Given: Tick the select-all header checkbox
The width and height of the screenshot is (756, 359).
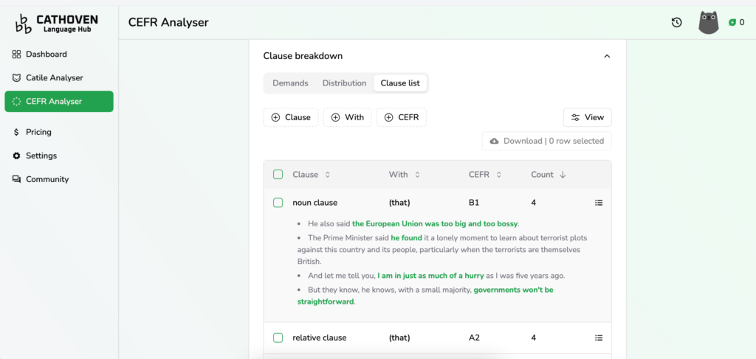Looking at the screenshot, I should click(278, 174).
